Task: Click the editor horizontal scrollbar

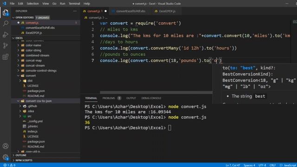Action: tap(156, 92)
